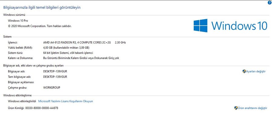Click the AMD A4-9125 processor value
Viewport: 272px width, 136px height.
pyautogui.click(x=77, y=43)
